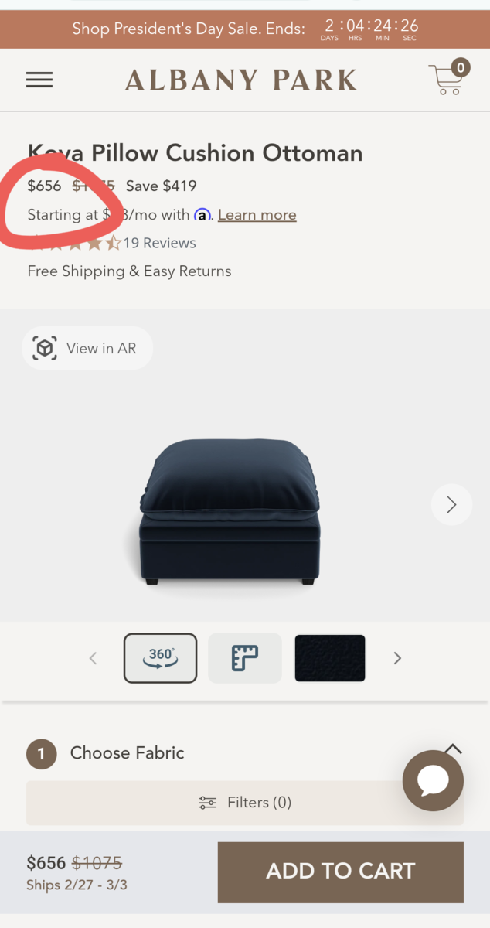This screenshot has width=490, height=928.
Task: Click the Affirm logo icon
Action: [202, 215]
